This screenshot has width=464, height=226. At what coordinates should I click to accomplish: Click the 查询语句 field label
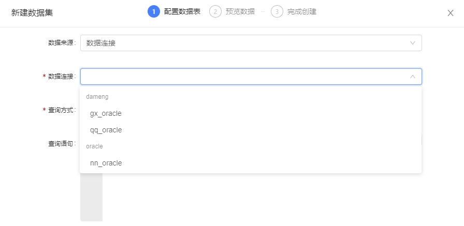62,143
